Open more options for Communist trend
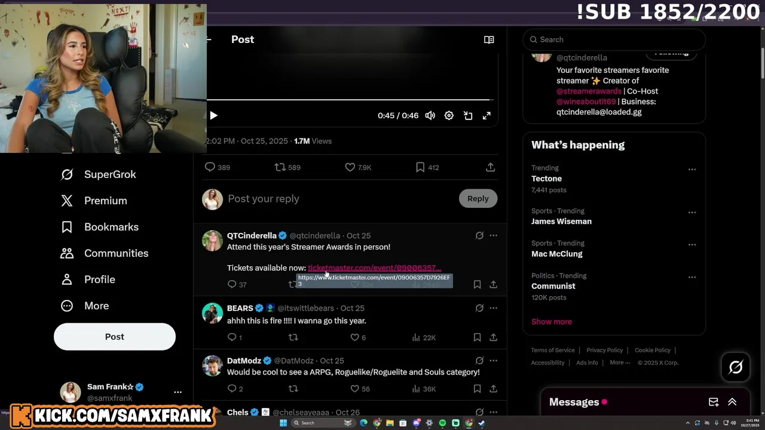The width and height of the screenshot is (765, 430). click(x=691, y=277)
